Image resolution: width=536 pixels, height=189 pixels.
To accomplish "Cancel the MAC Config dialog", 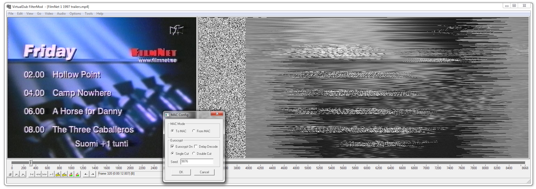I will pyautogui.click(x=204, y=172).
